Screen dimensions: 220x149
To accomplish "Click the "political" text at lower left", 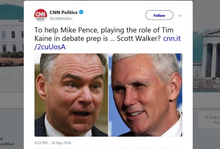I will tap(7, 144).
